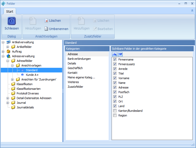Viewport: 196px width, 148px height.
Task: Click Journal folder icon
Action: pos(13,103)
